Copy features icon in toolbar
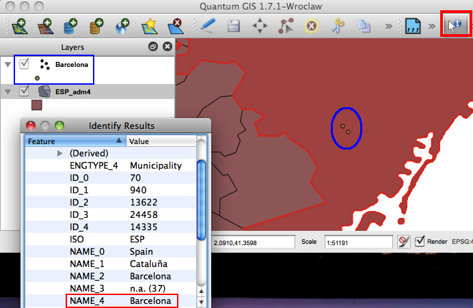Viewport: 473px width, 308px height. click(364, 26)
